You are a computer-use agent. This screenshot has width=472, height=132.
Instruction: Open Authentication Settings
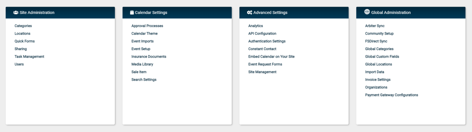pos(267,41)
